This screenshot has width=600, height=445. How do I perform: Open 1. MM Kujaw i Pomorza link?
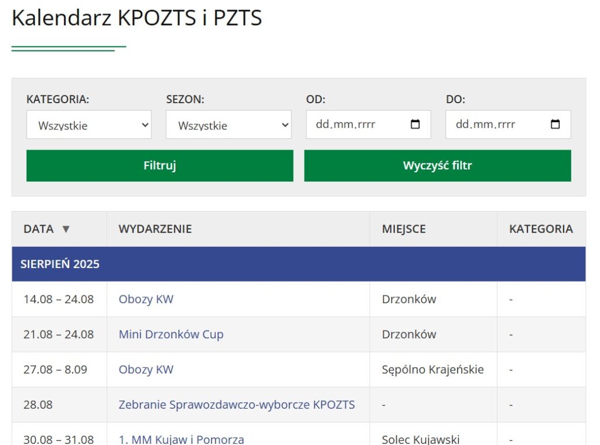(181, 439)
